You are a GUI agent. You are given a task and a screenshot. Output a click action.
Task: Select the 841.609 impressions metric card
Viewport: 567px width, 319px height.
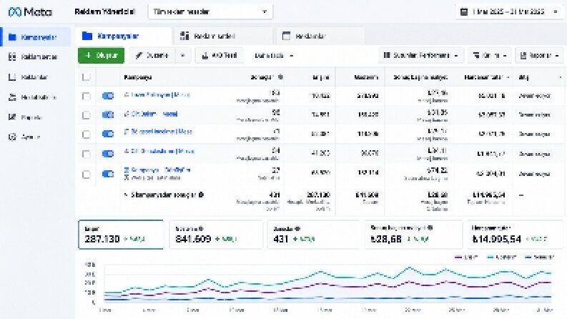(216, 235)
